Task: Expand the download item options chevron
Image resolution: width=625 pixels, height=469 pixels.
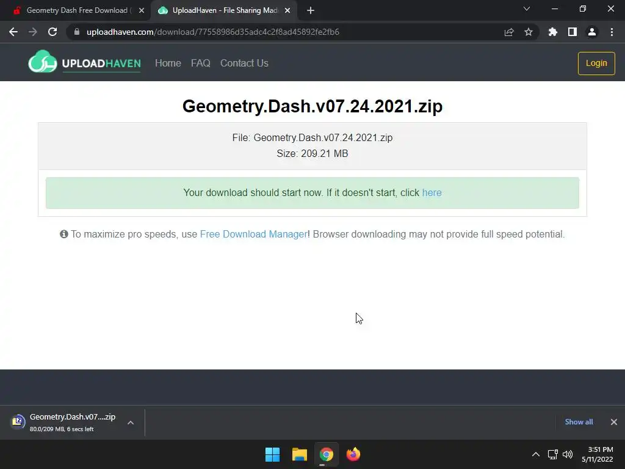Action: point(131,423)
